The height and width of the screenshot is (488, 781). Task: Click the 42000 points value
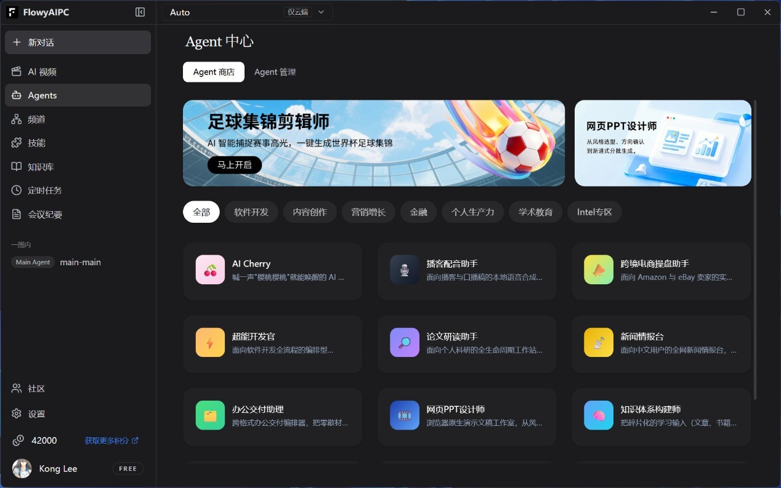pos(44,441)
